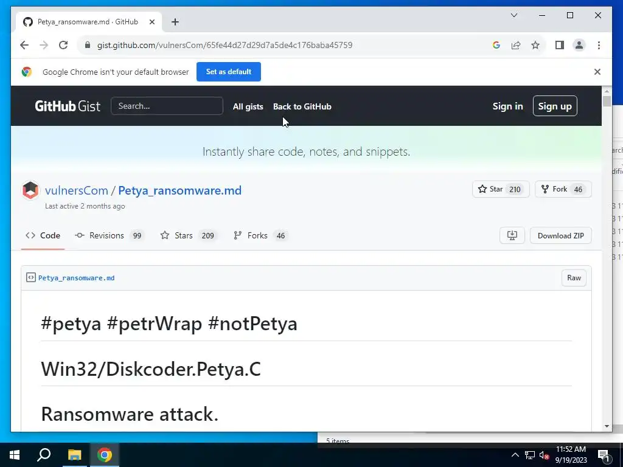623x467 pixels.
Task: Open the notification center icon
Action: [604, 455]
